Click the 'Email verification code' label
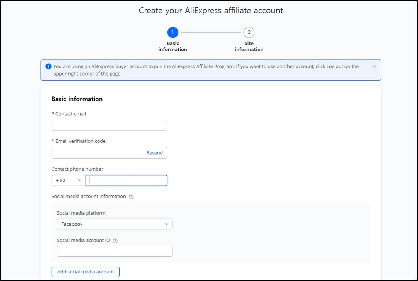The height and width of the screenshot is (281, 418). pos(80,141)
